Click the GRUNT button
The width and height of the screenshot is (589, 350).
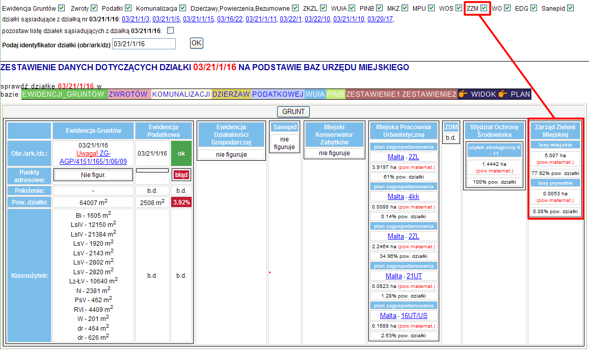[x=293, y=111]
